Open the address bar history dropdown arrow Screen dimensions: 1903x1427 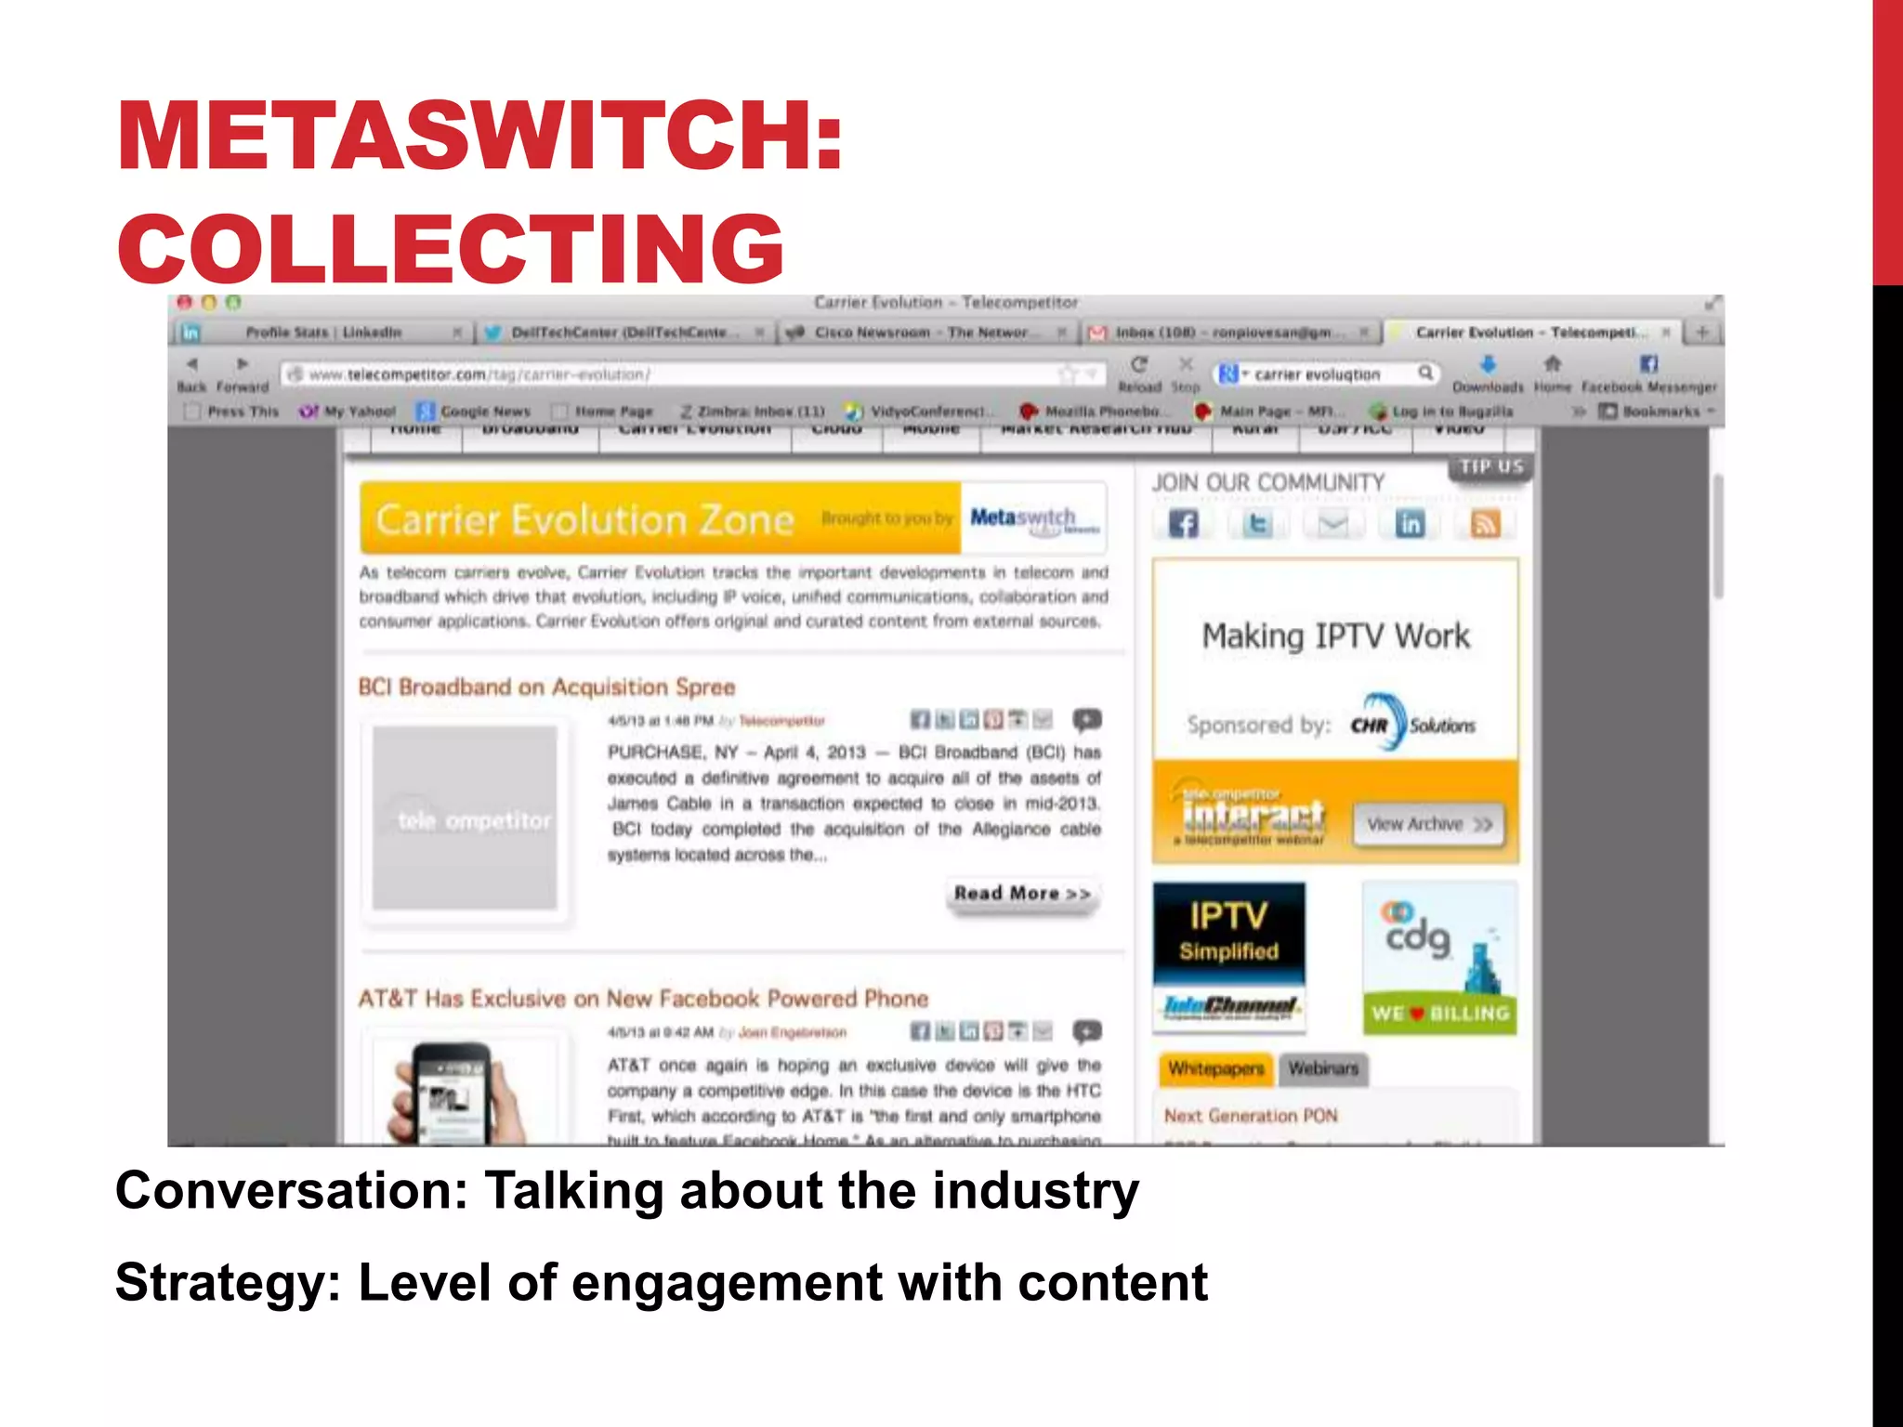click(x=1093, y=373)
